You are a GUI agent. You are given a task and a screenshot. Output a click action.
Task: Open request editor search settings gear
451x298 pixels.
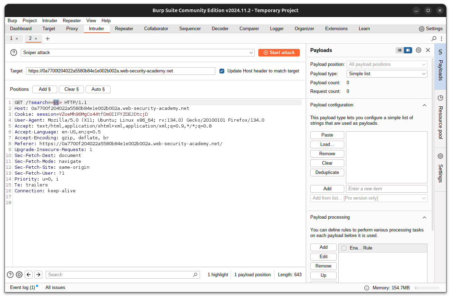(x=19, y=275)
